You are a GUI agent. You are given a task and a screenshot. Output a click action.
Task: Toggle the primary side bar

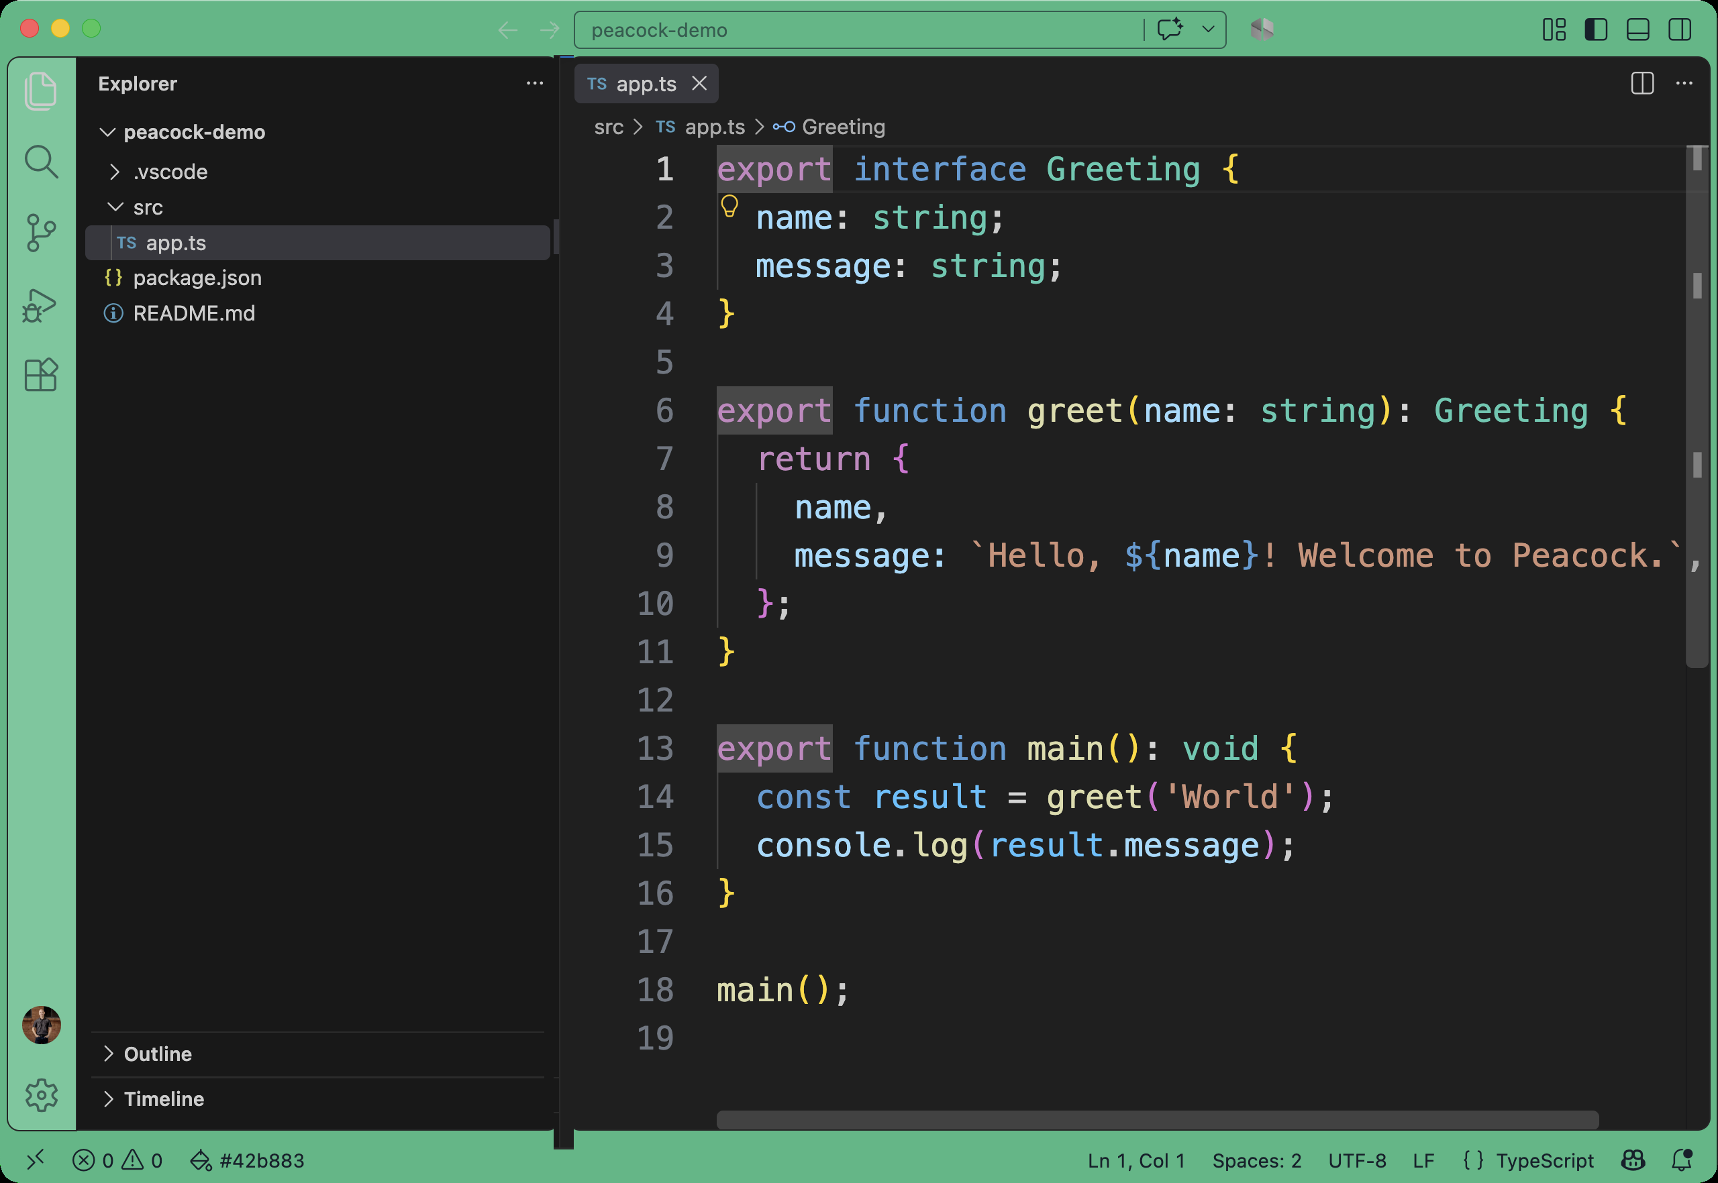point(1596,30)
